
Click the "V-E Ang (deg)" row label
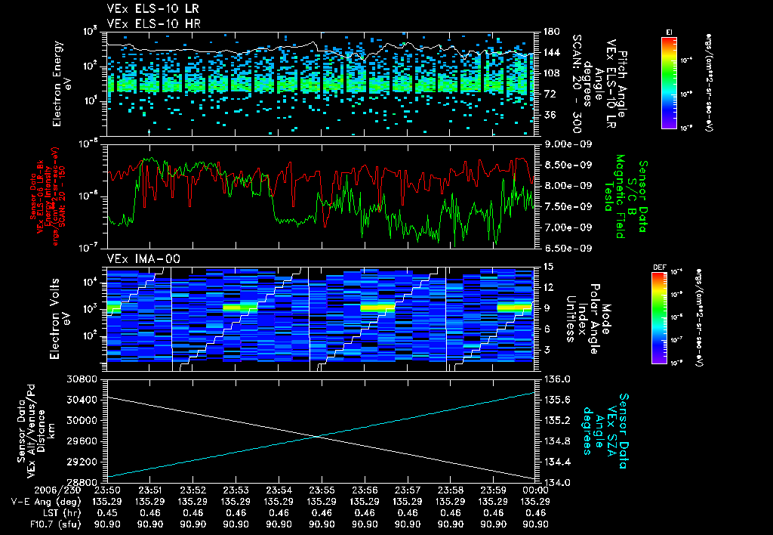click(46, 502)
